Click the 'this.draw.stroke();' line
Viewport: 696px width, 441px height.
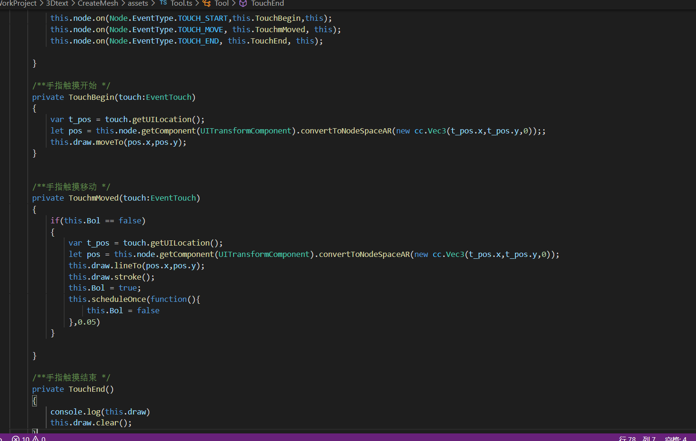point(112,277)
